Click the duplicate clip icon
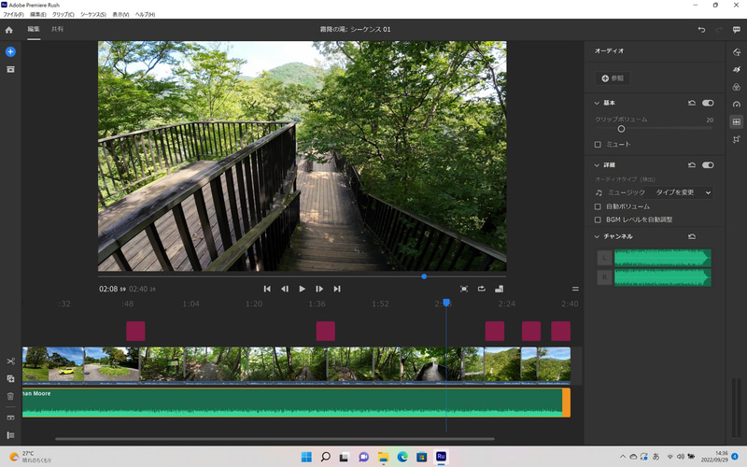Image resolution: width=747 pixels, height=467 pixels. (10, 379)
